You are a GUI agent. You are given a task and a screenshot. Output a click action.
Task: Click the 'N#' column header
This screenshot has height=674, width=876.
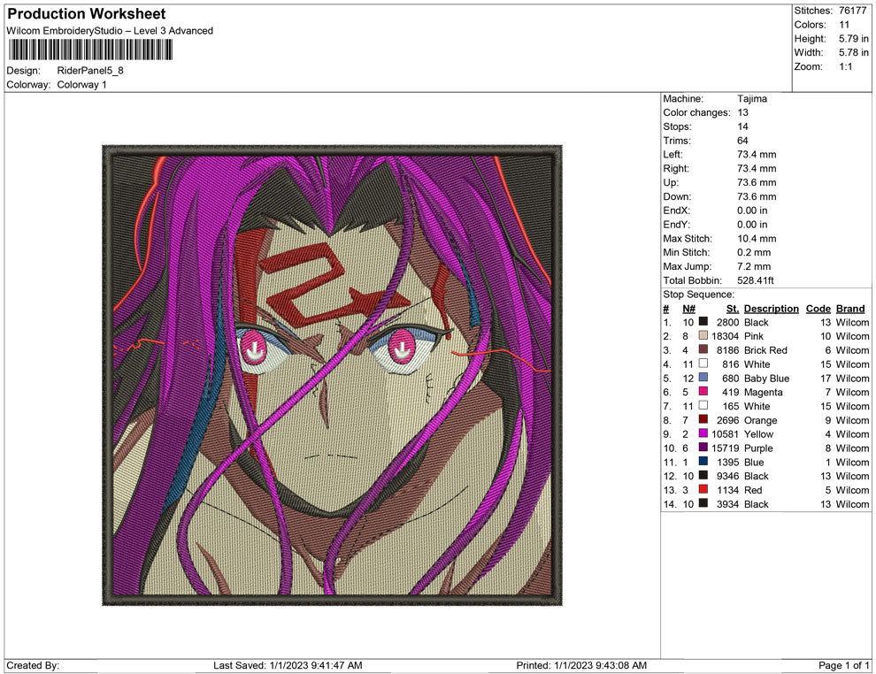688,309
